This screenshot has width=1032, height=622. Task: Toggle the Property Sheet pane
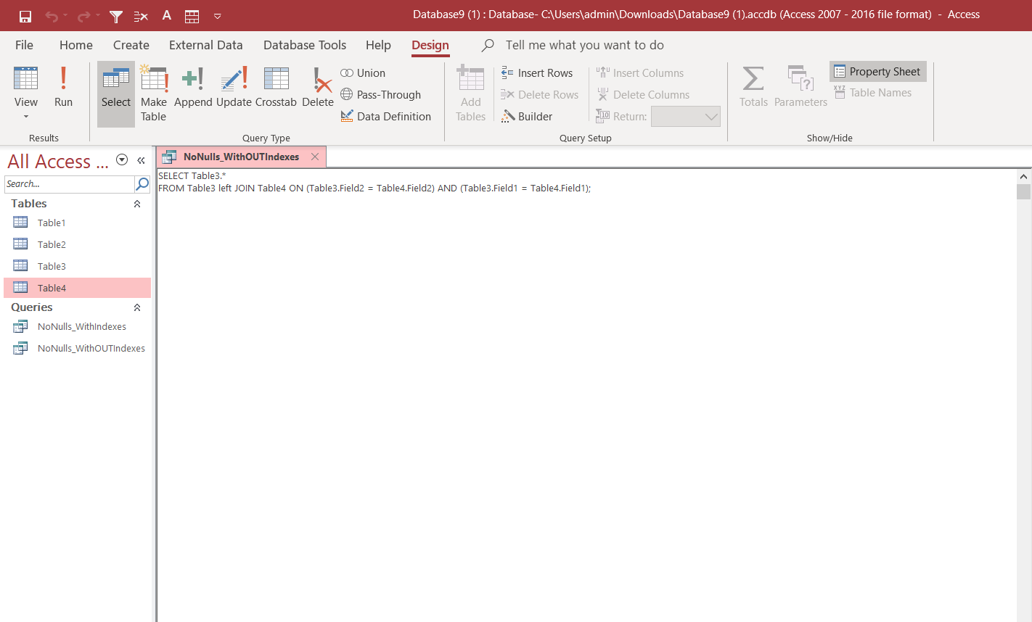(878, 72)
